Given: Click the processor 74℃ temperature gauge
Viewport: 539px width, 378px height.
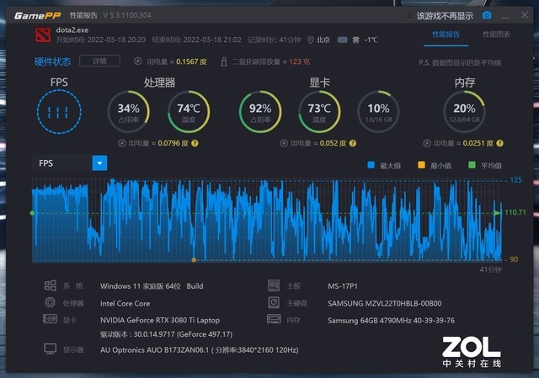Looking at the screenshot, I should click(x=189, y=112).
